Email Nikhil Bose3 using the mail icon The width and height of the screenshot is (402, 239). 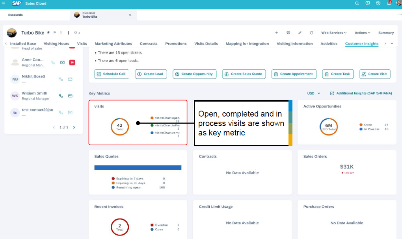[x=70, y=79]
